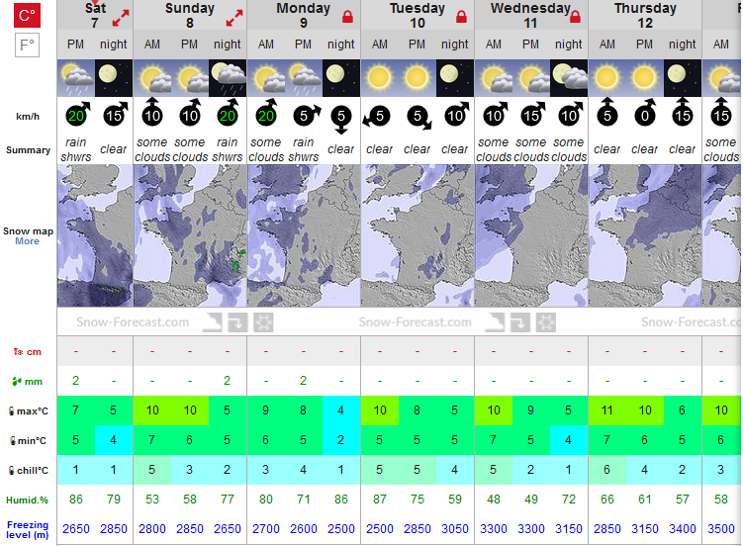Open Sunday's snow map thumbnail

click(190, 235)
